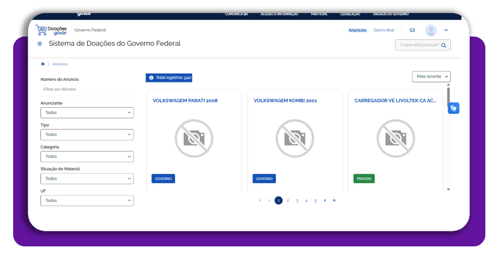Click the search magnifier icon
Screen dimensions: 499x261
coord(443,45)
